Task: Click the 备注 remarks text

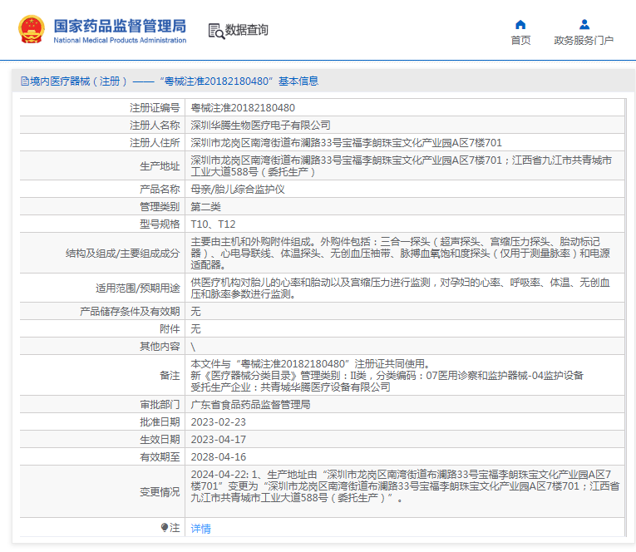Action: click(x=387, y=375)
